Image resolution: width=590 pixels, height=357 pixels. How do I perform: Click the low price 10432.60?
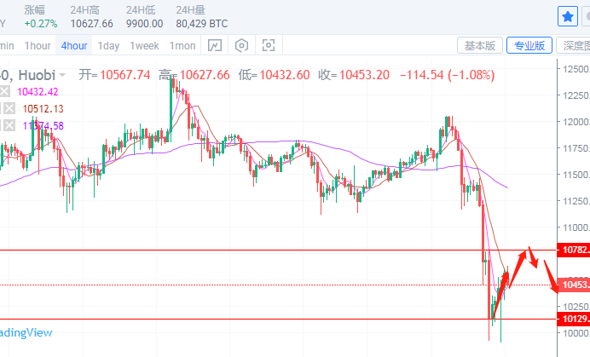285,75
